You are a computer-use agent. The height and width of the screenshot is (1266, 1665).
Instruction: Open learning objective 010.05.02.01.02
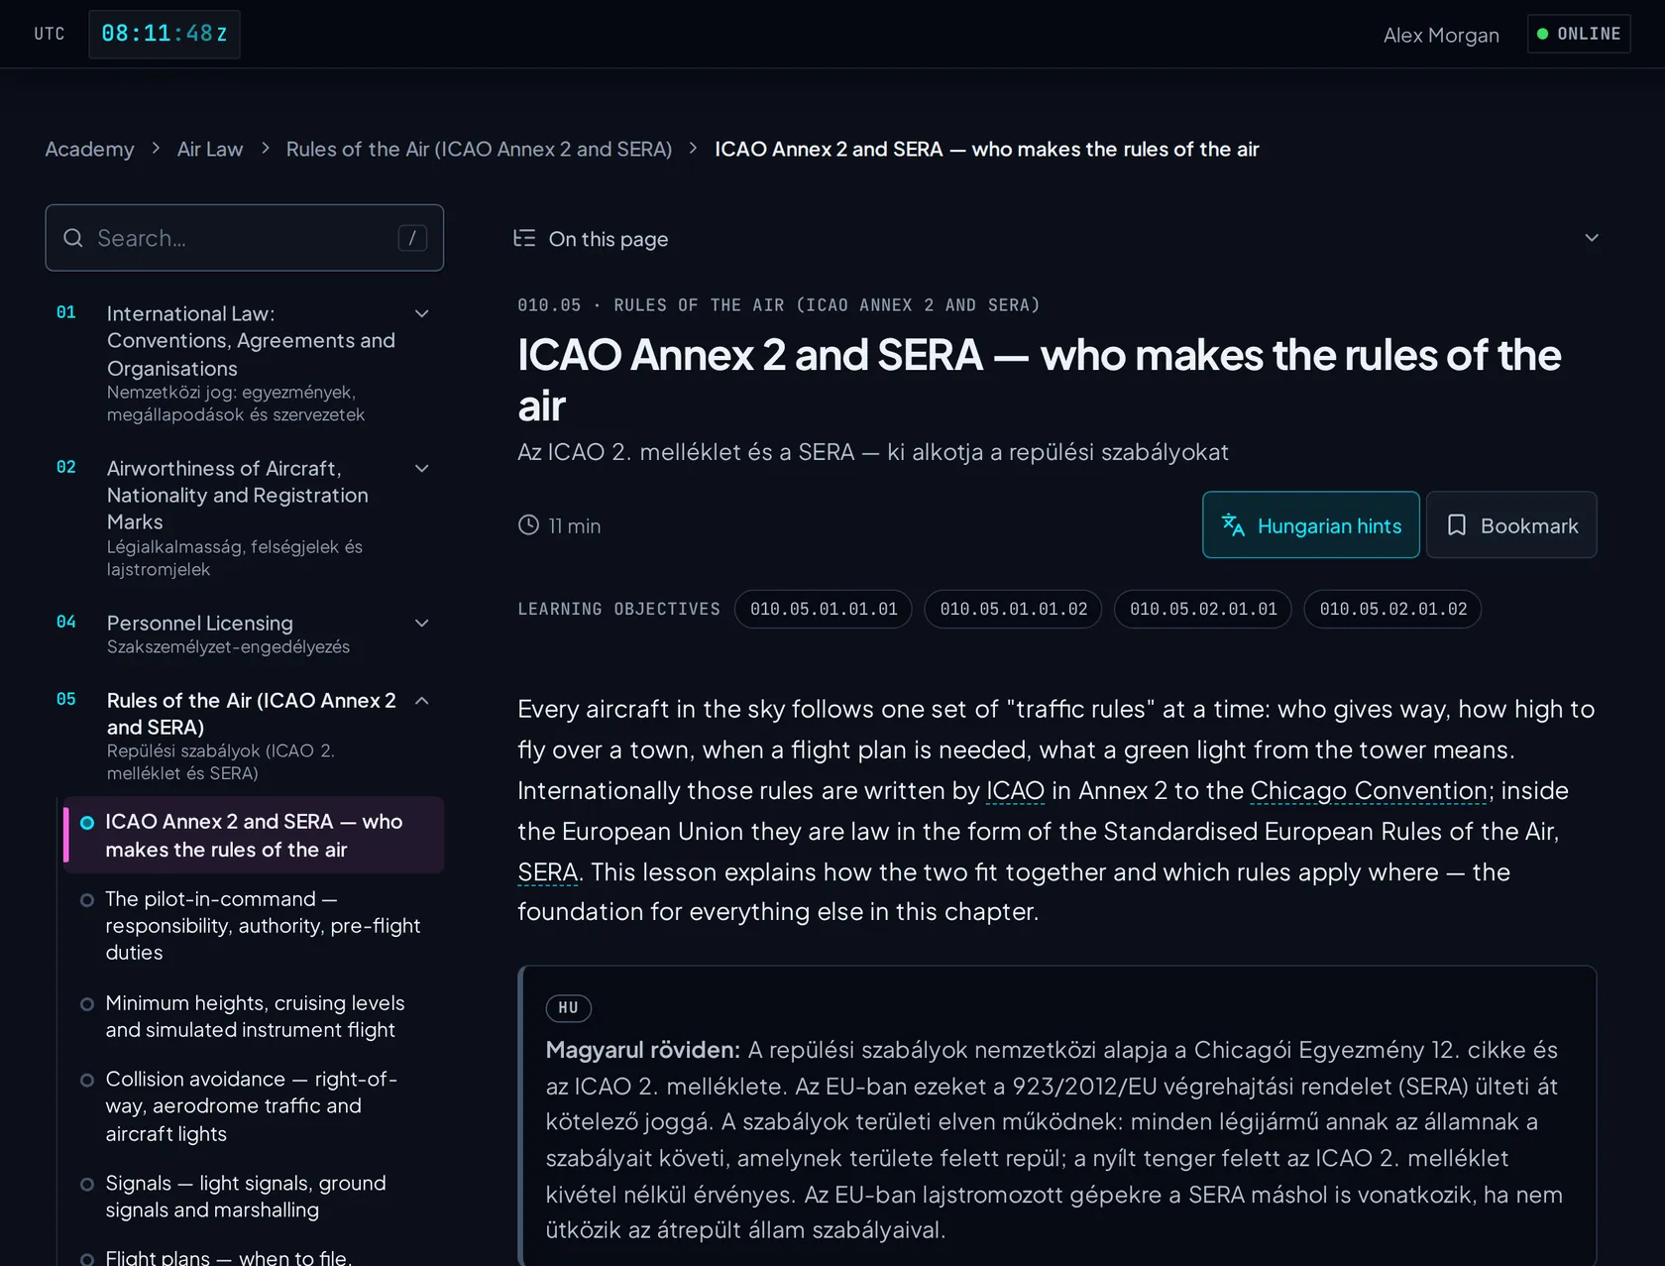1393,609
